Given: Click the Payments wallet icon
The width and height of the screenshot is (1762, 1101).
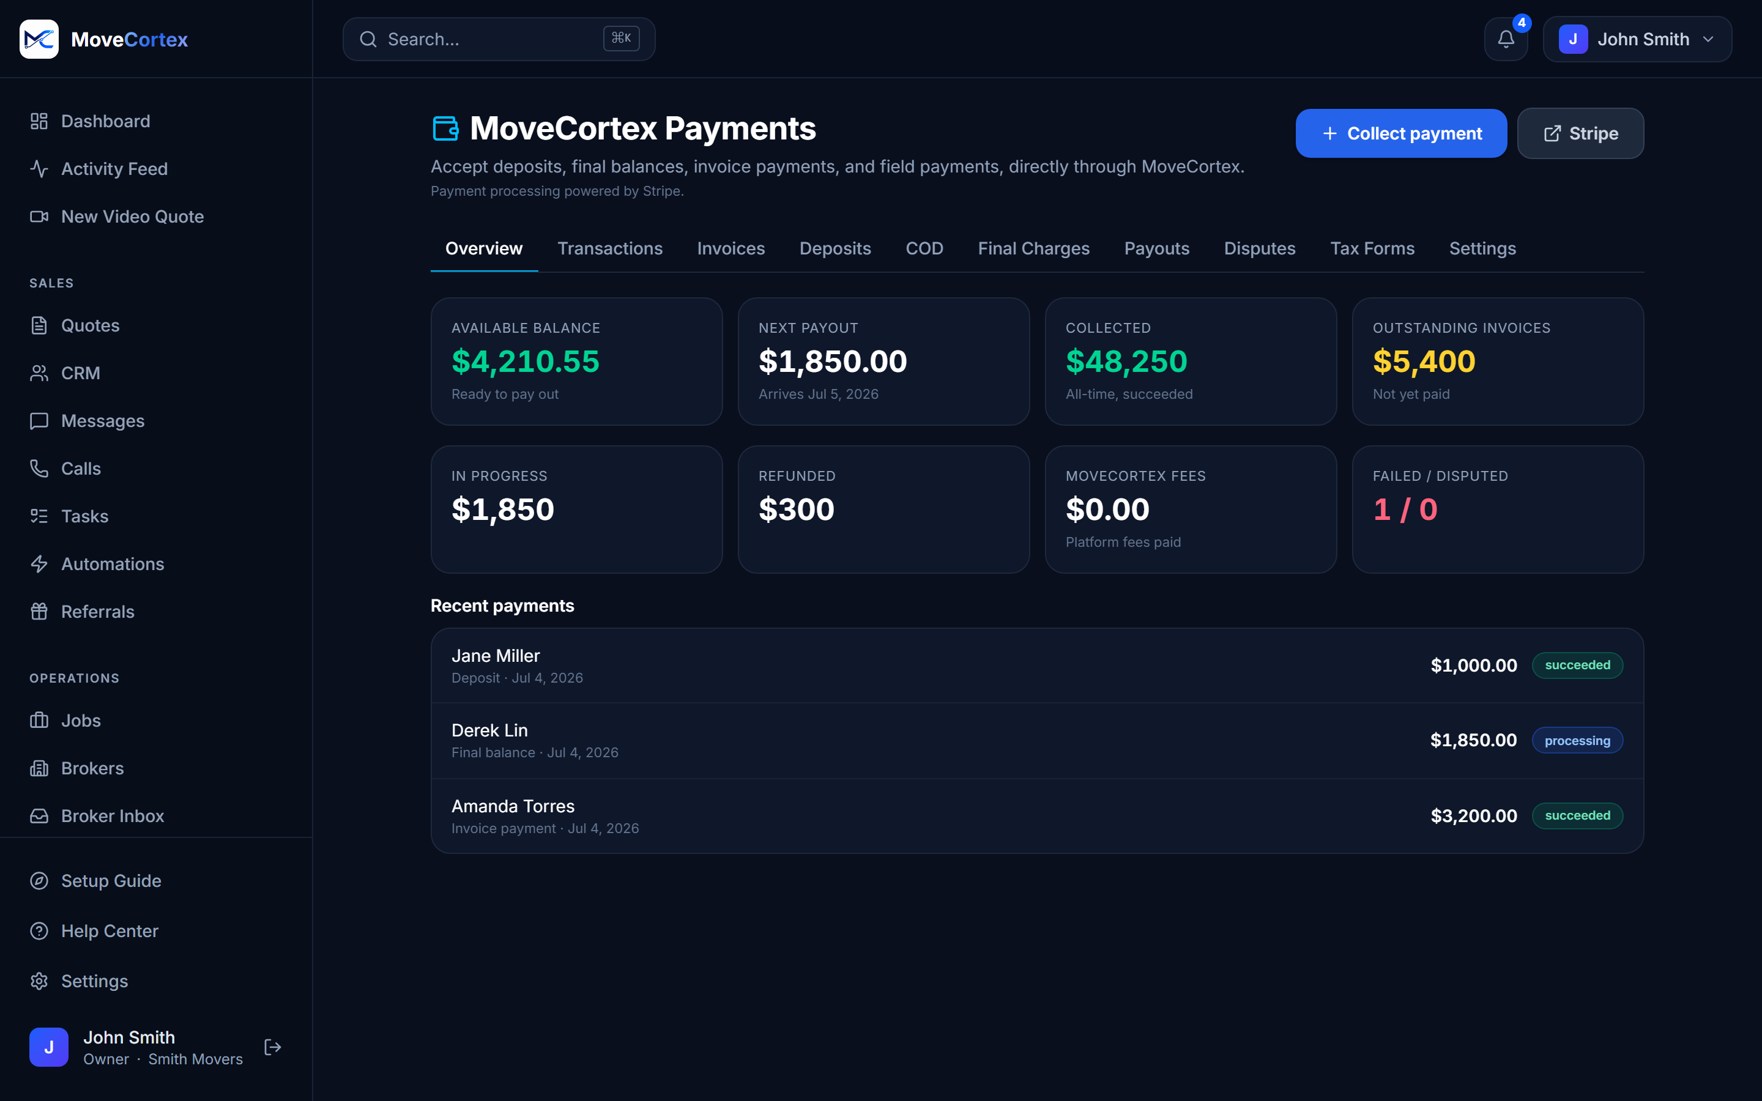Looking at the screenshot, I should [445, 128].
